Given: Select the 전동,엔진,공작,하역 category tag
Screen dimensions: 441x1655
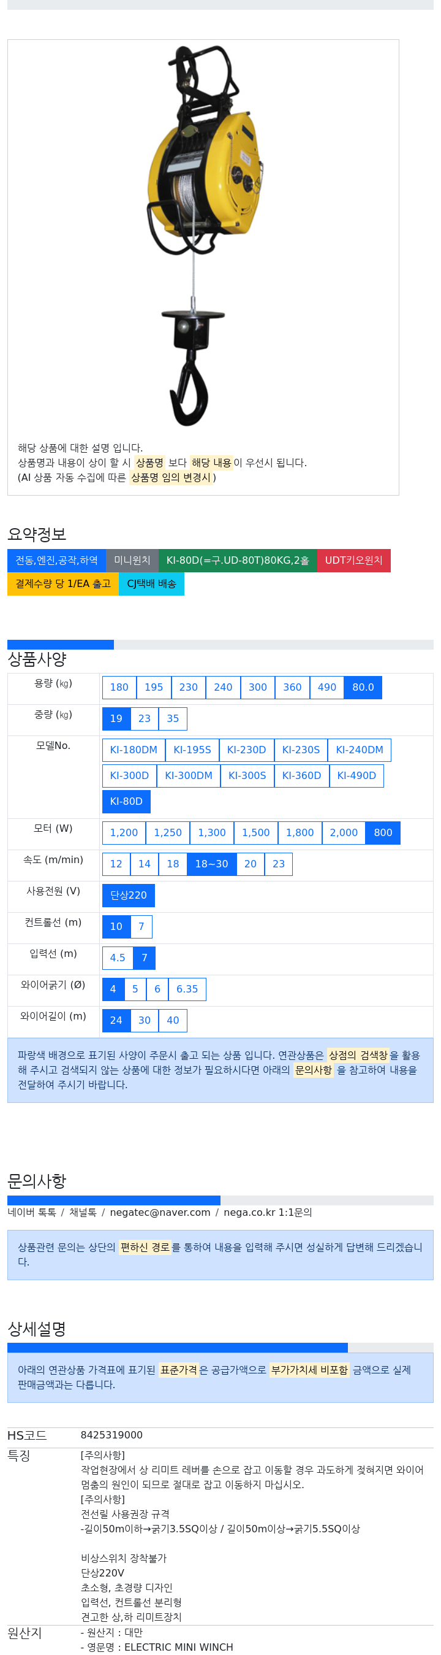Looking at the screenshot, I should click(56, 560).
